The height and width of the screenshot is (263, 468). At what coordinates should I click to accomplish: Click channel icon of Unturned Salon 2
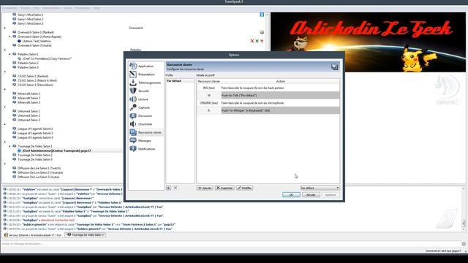pos(14,115)
